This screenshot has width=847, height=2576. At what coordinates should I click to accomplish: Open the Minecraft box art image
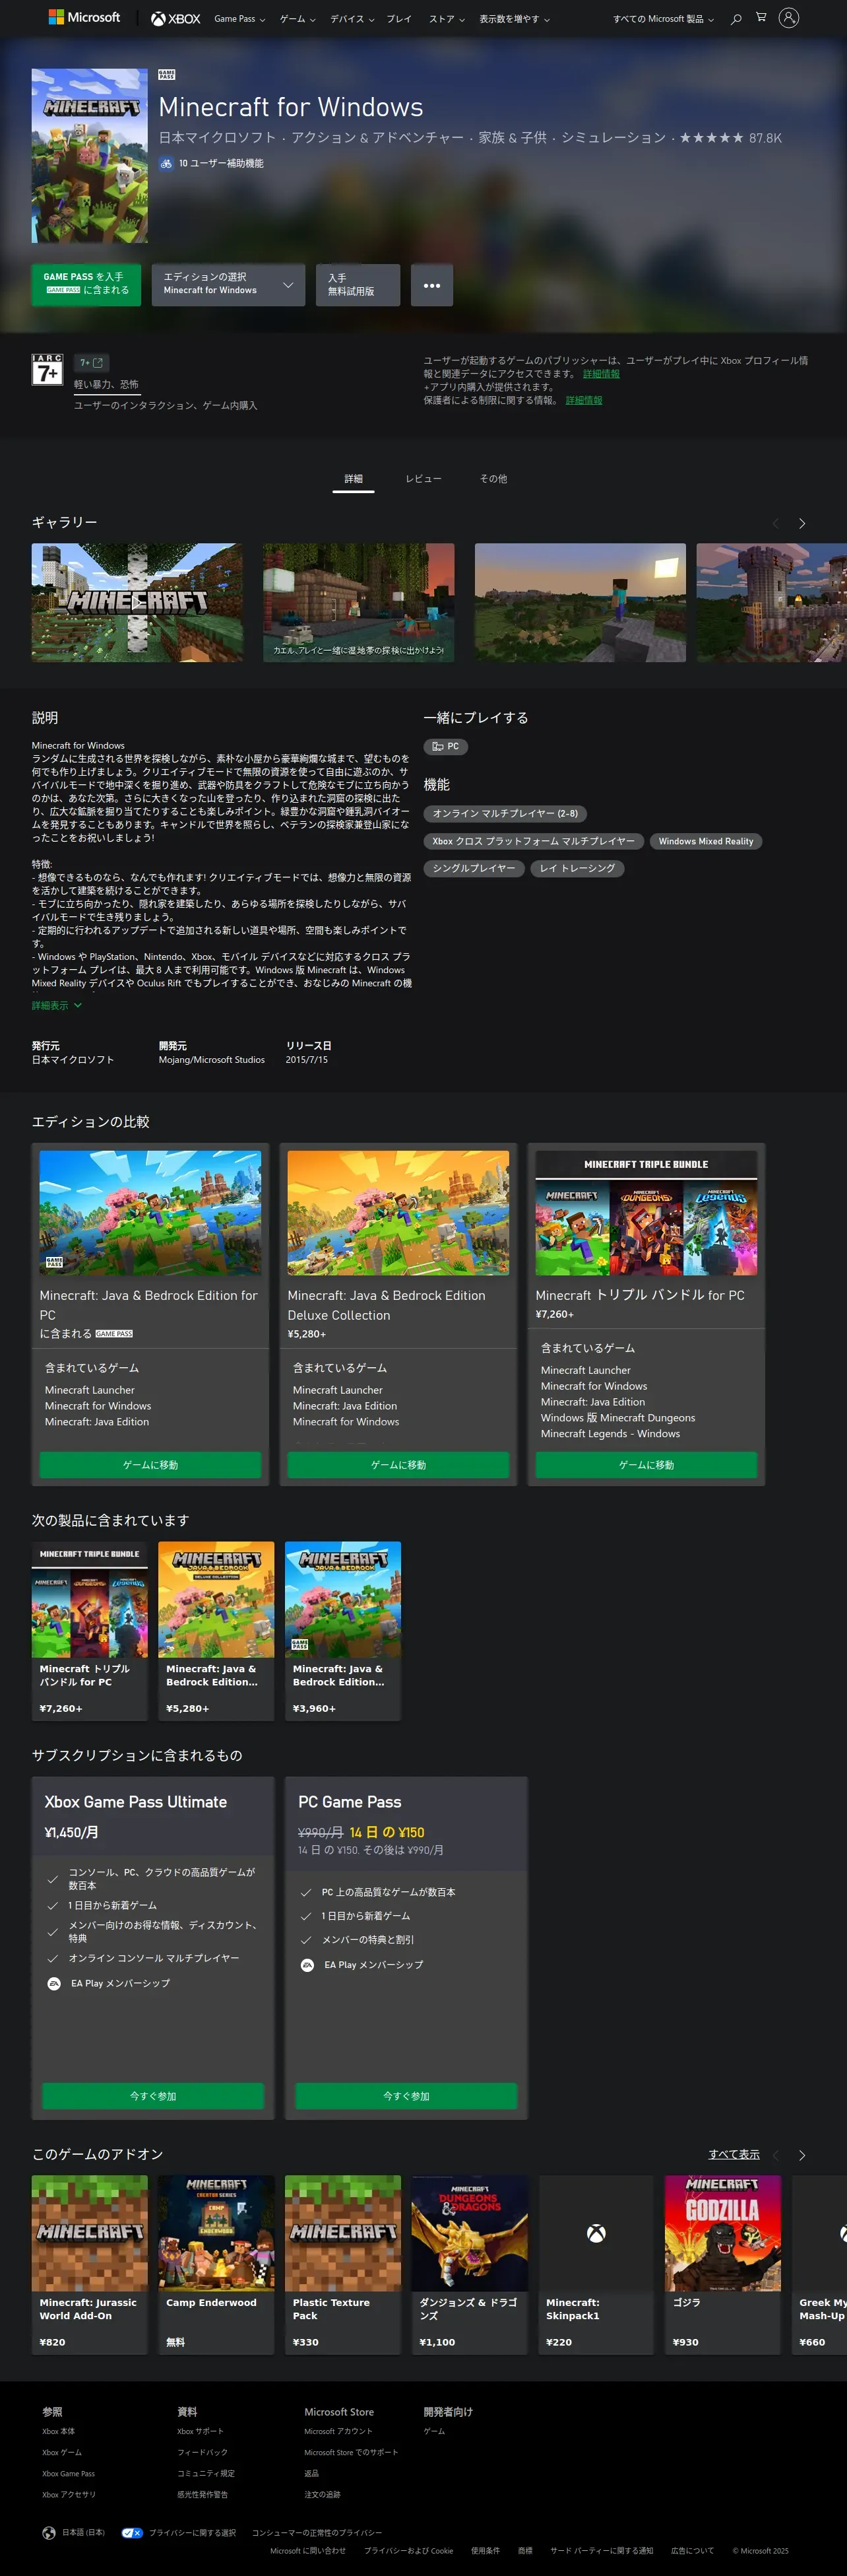point(90,155)
